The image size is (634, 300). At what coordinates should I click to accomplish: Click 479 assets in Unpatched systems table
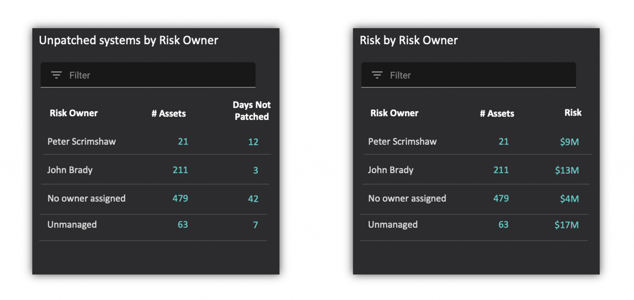180,198
